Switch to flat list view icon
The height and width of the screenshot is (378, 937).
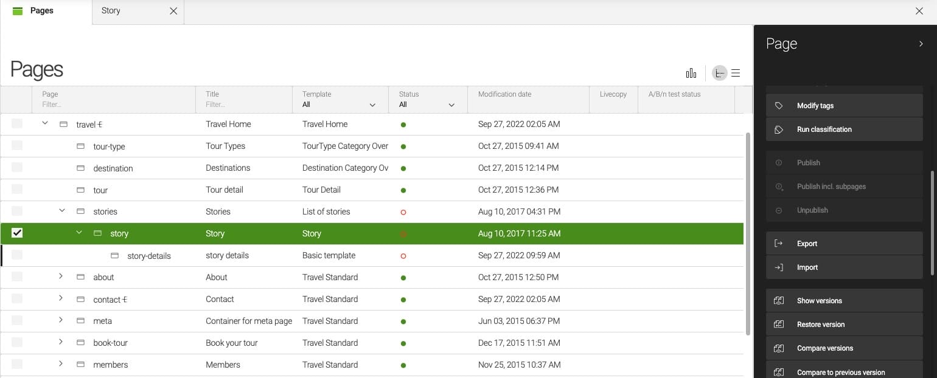point(736,73)
